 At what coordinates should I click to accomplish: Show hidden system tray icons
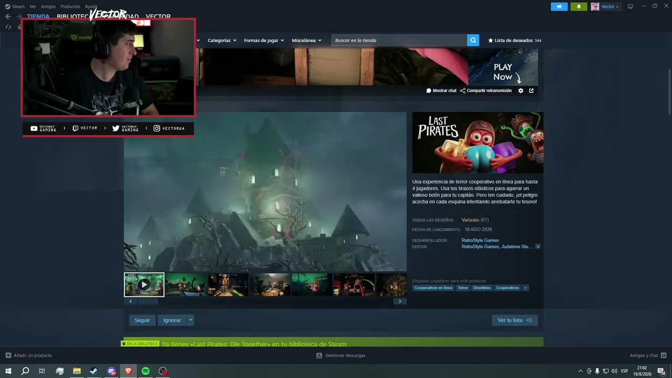[580, 371]
